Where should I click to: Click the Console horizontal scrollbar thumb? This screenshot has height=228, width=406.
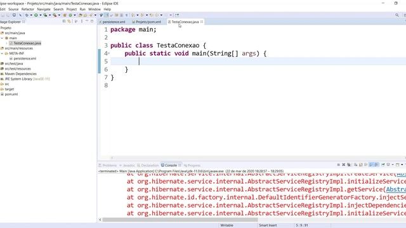point(180,220)
